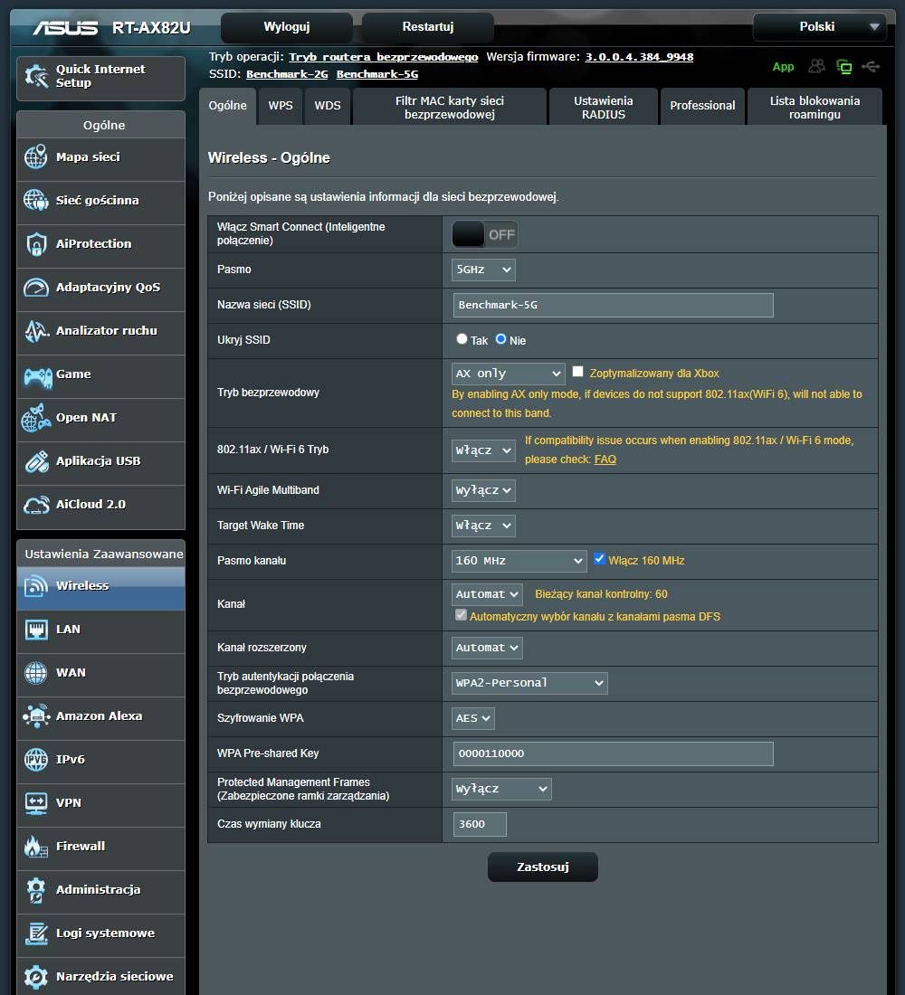The image size is (905, 995).
Task: Click the WPA Pre-shared Key field
Action: [614, 753]
